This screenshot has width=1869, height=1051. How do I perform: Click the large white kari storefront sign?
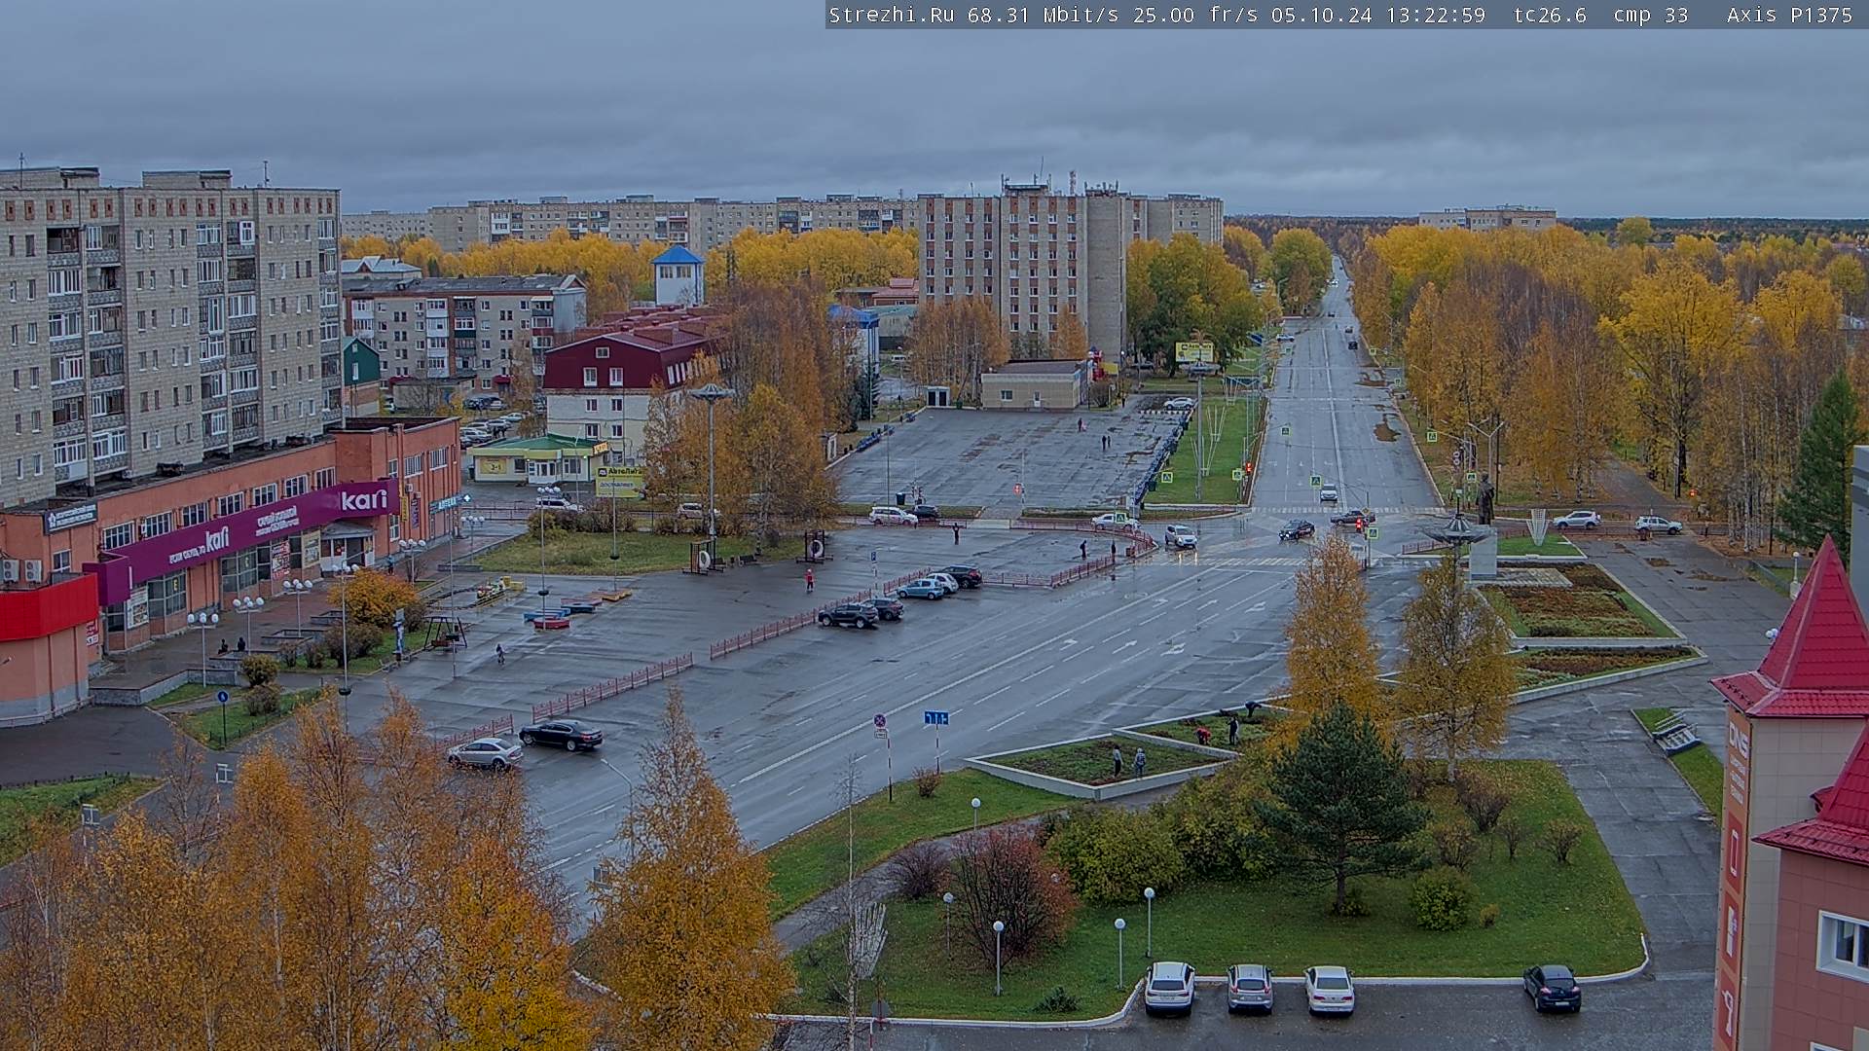(x=364, y=500)
